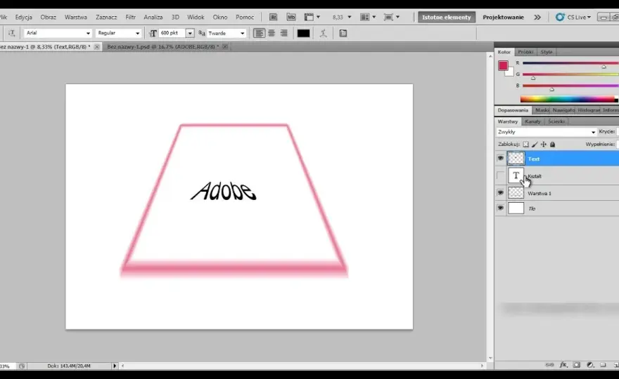Switch to the Ścieżki tab
The image size is (619, 379).
pos(556,121)
